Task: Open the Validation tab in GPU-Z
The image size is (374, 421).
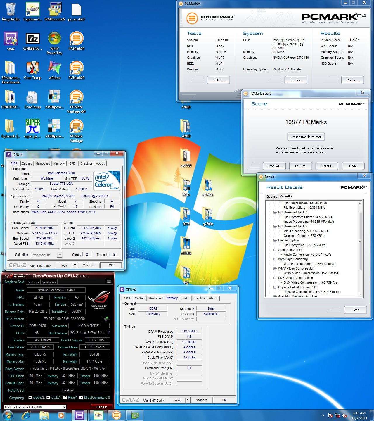Action: (x=49, y=282)
